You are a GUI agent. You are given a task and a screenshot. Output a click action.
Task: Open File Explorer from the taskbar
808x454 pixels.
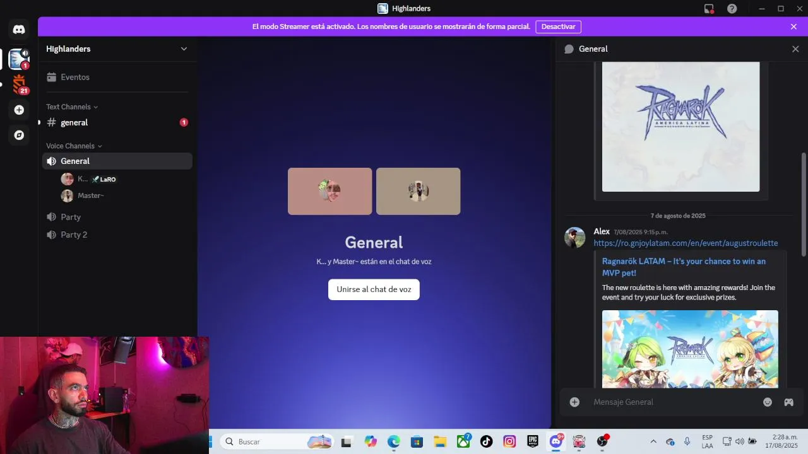[x=440, y=441]
